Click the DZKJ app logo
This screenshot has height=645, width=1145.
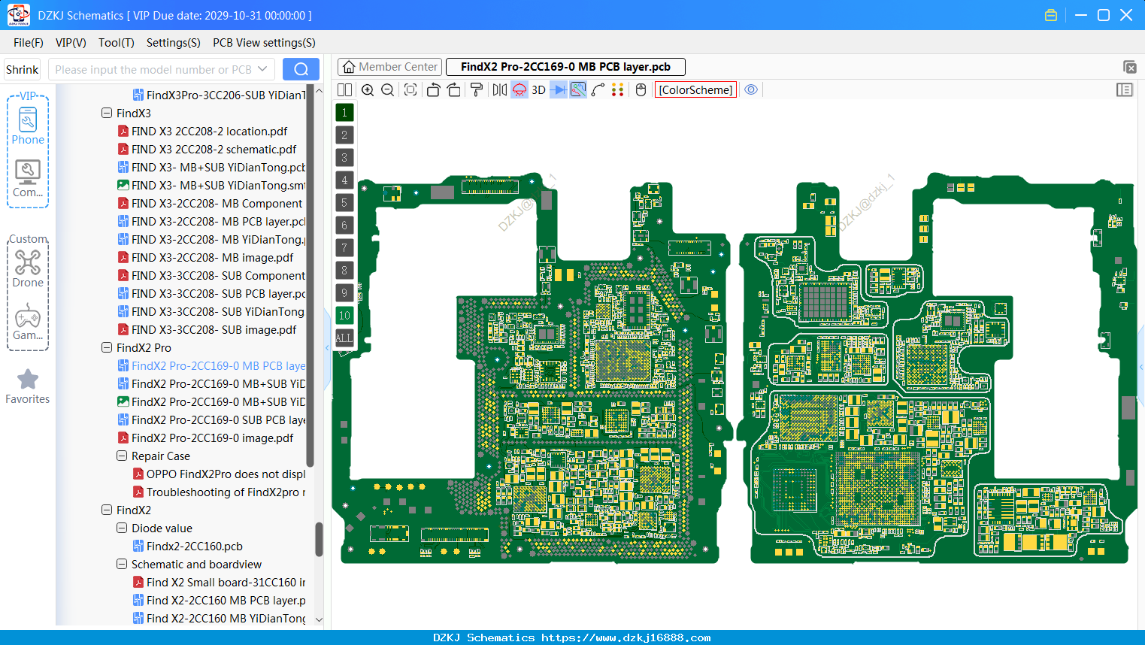pyautogui.click(x=18, y=15)
